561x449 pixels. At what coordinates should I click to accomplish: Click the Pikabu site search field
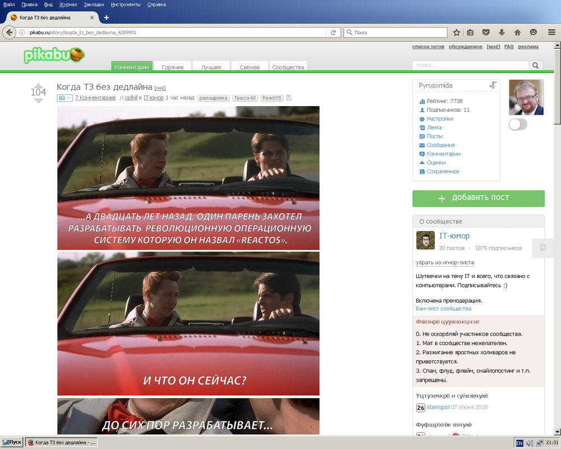click(471, 65)
